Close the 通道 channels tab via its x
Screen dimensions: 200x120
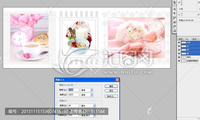(x=190, y=39)
